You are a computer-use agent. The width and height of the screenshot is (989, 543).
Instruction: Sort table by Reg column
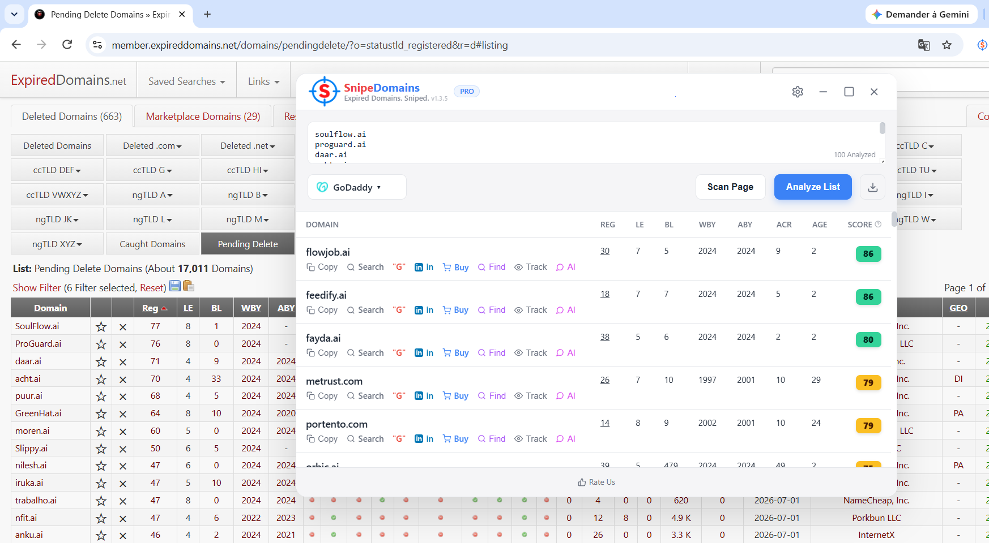point(154,308)
